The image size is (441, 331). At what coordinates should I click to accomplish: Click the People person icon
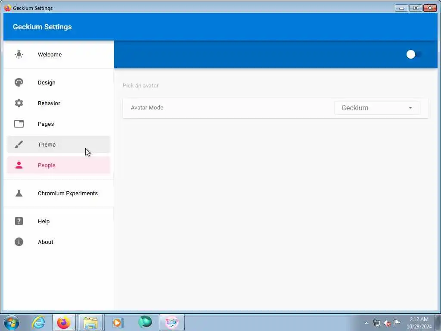[x=19, y=165]
